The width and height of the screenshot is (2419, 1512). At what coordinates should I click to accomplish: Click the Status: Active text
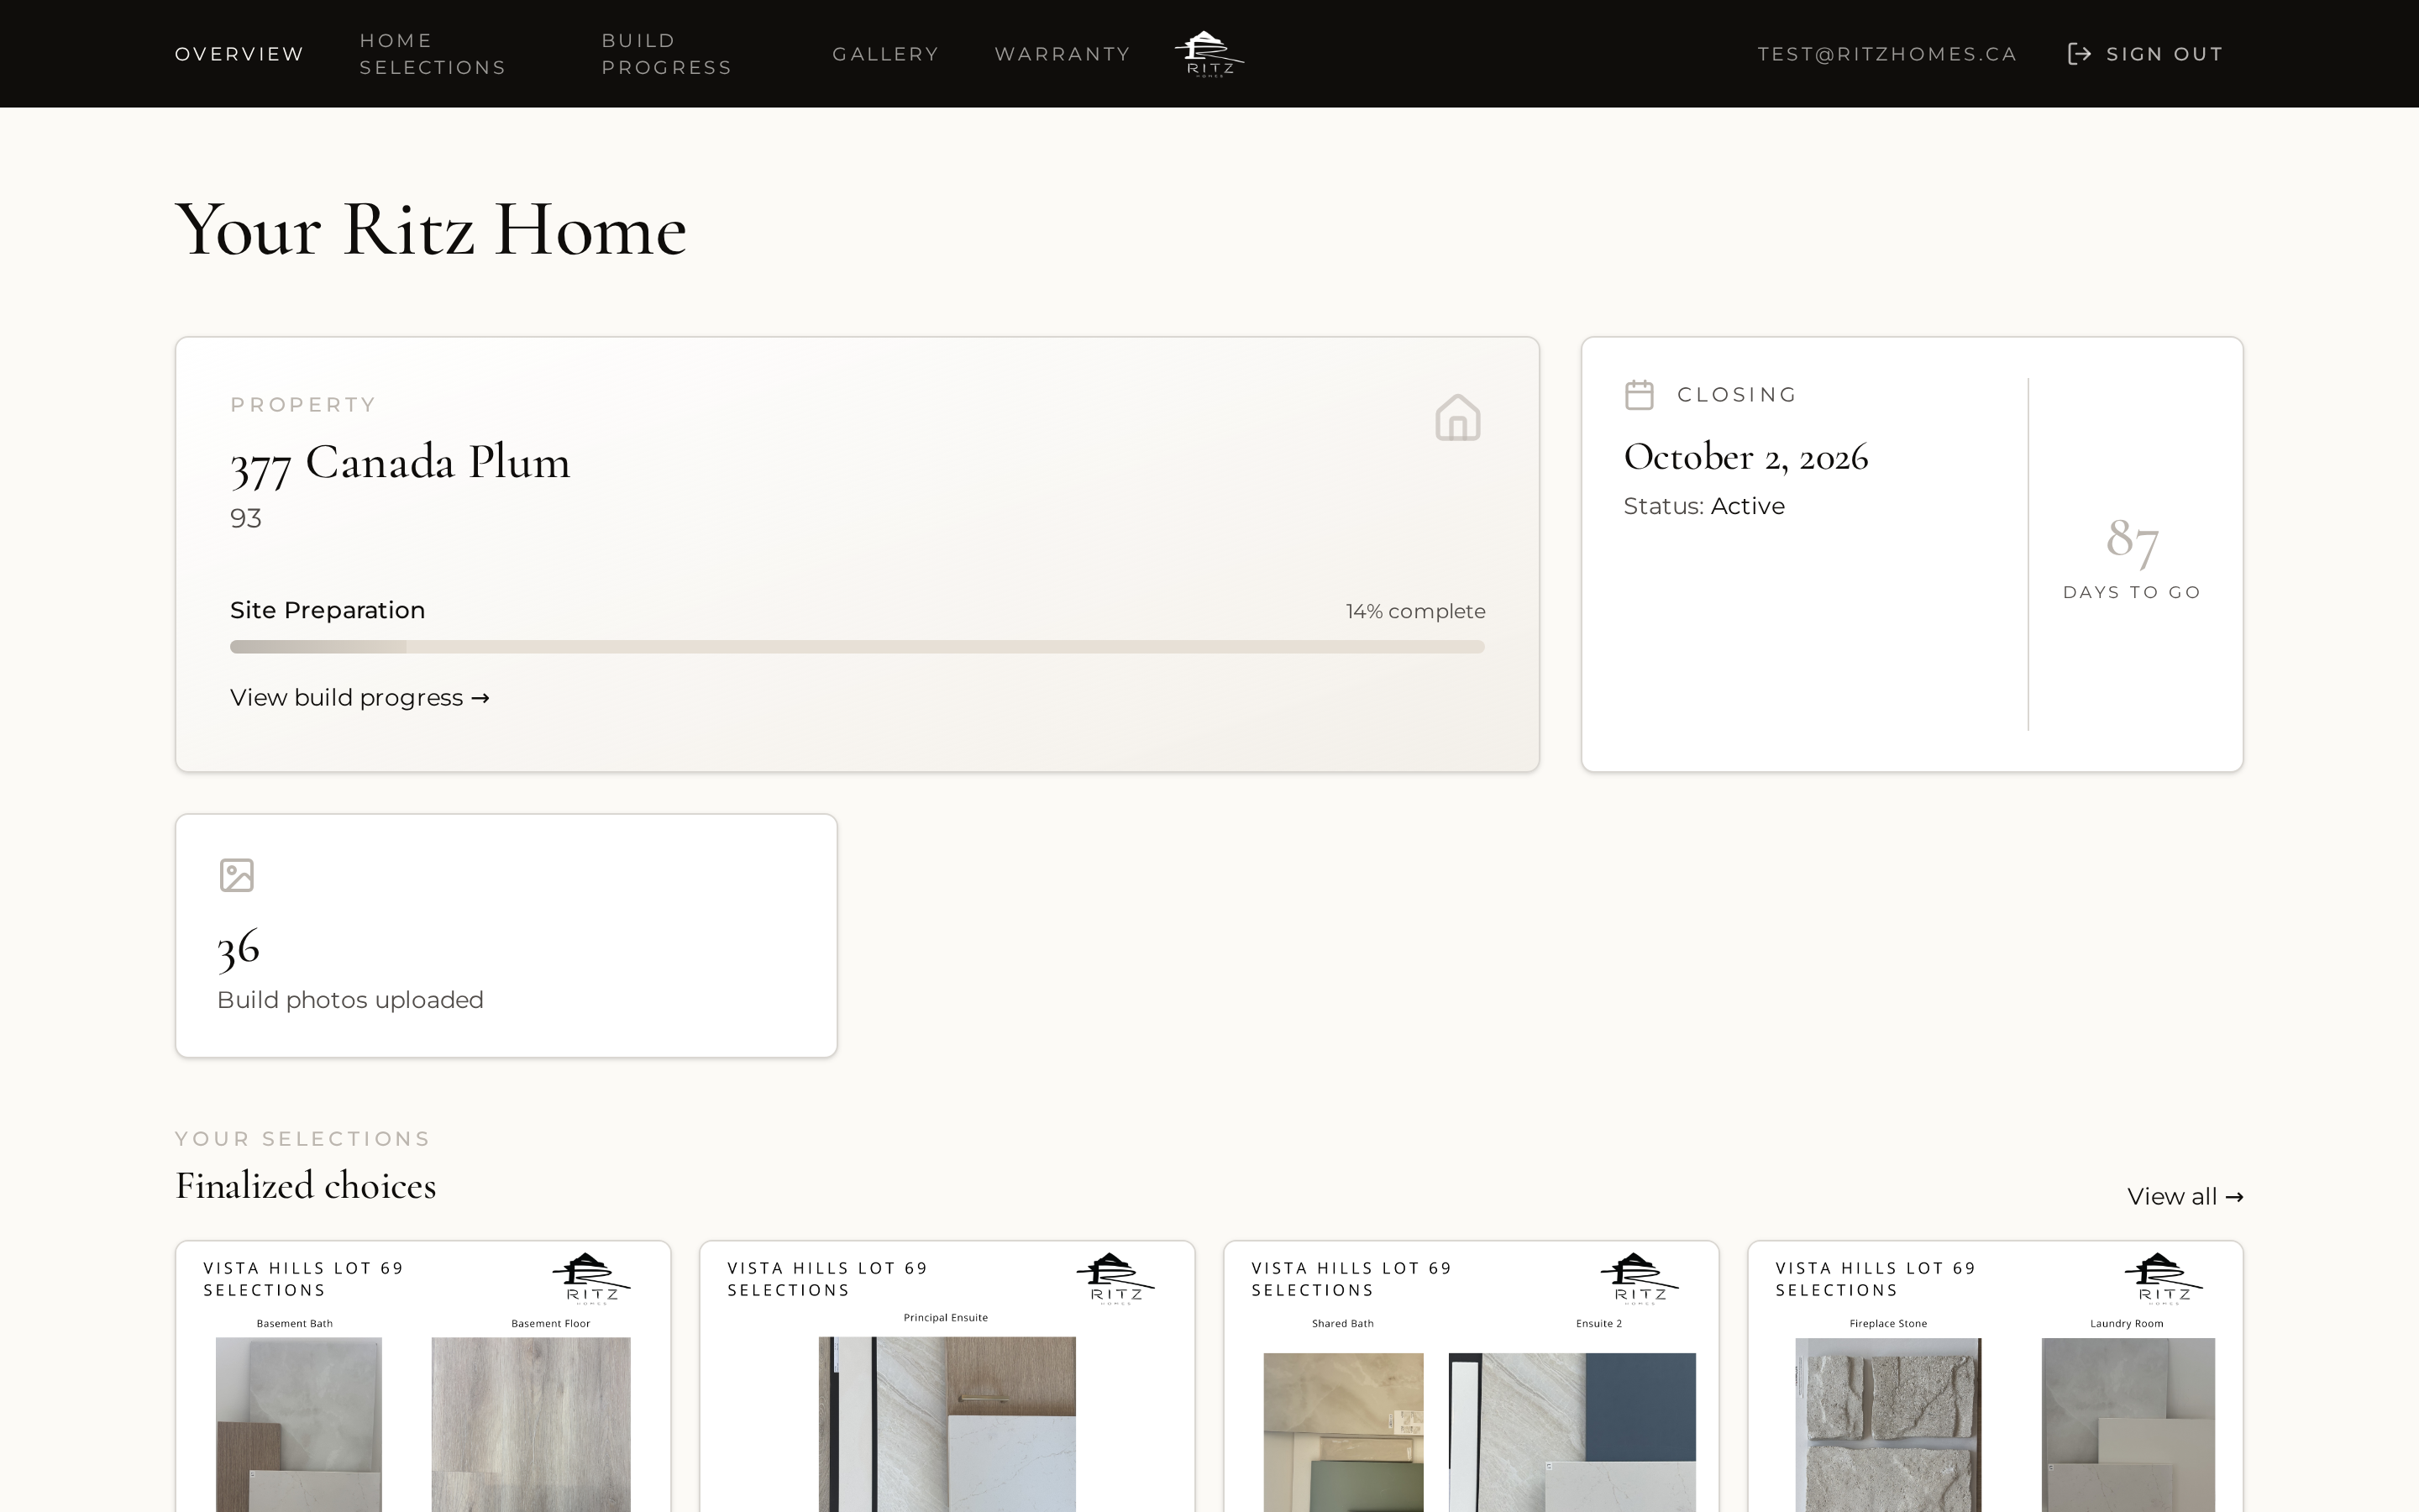coord(1703,506)
